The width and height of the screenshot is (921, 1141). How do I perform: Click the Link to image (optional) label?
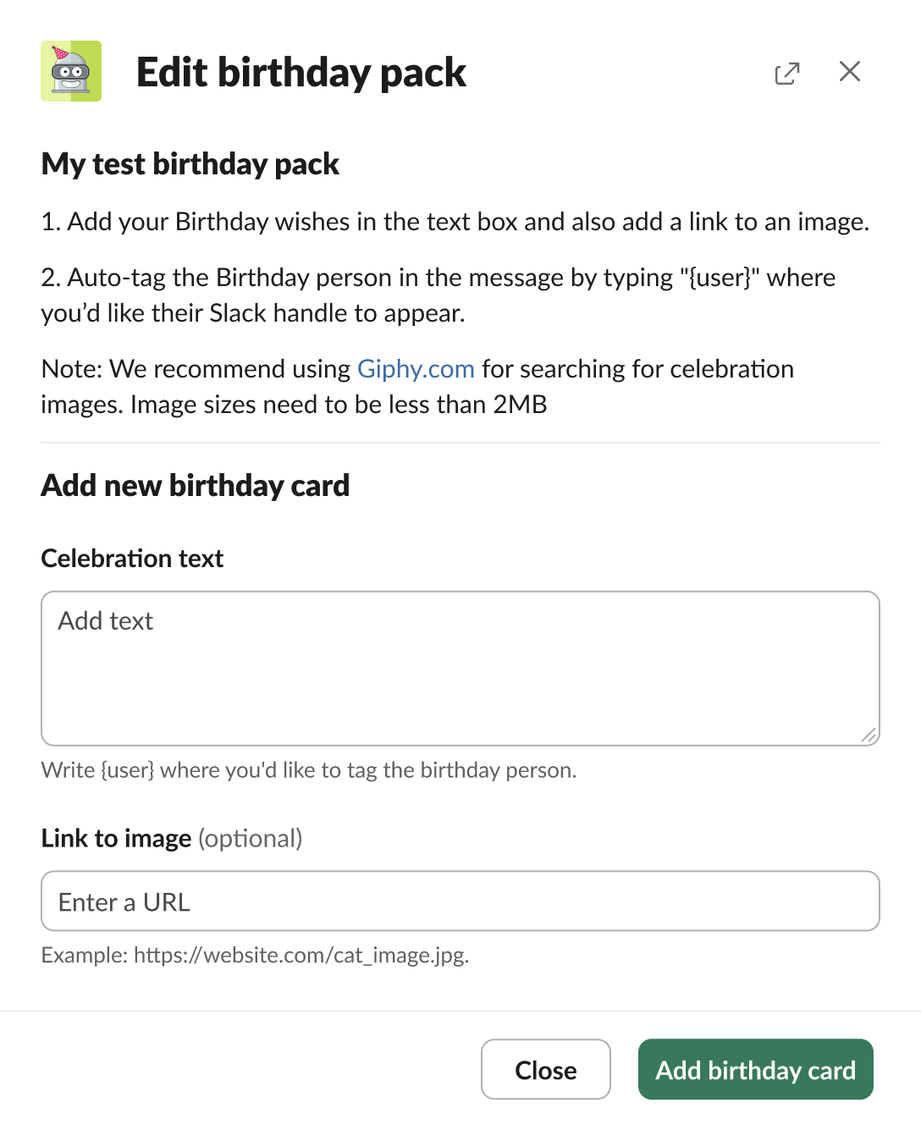172,838
